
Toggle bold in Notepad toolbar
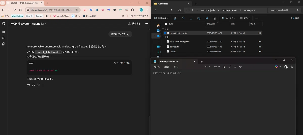[224, 67]
